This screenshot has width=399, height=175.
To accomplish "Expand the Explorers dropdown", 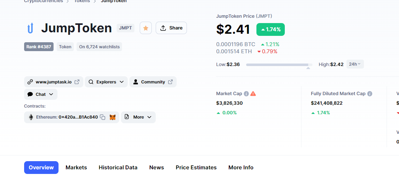I will click(x=106, y=82).
